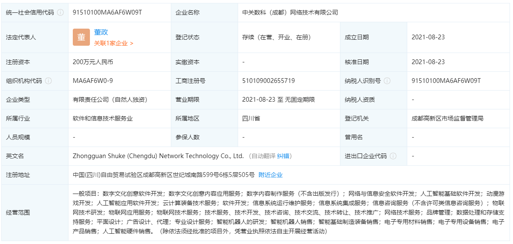Click the orange 董 avatar badge

coord(81,37)
